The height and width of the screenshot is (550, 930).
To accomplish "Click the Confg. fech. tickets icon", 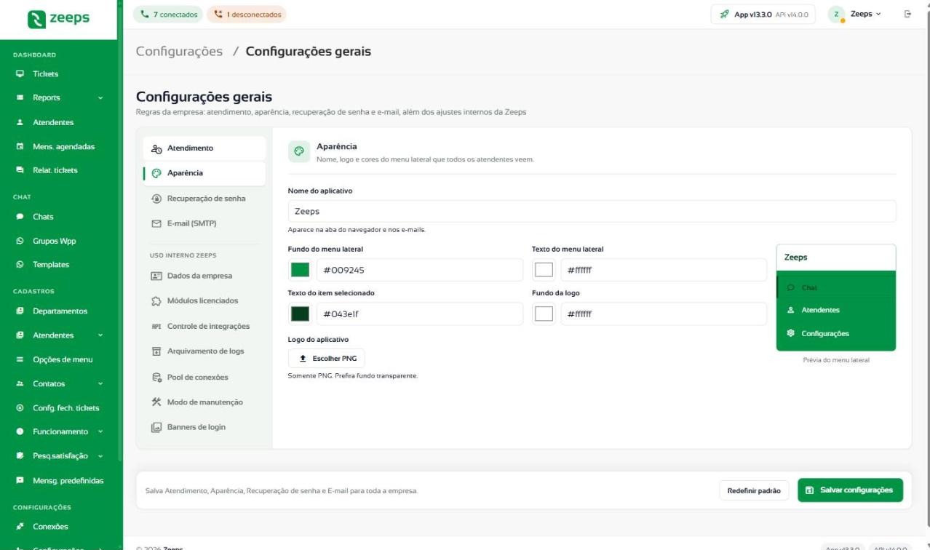I will pyautogui.click(x=20, y=407).
